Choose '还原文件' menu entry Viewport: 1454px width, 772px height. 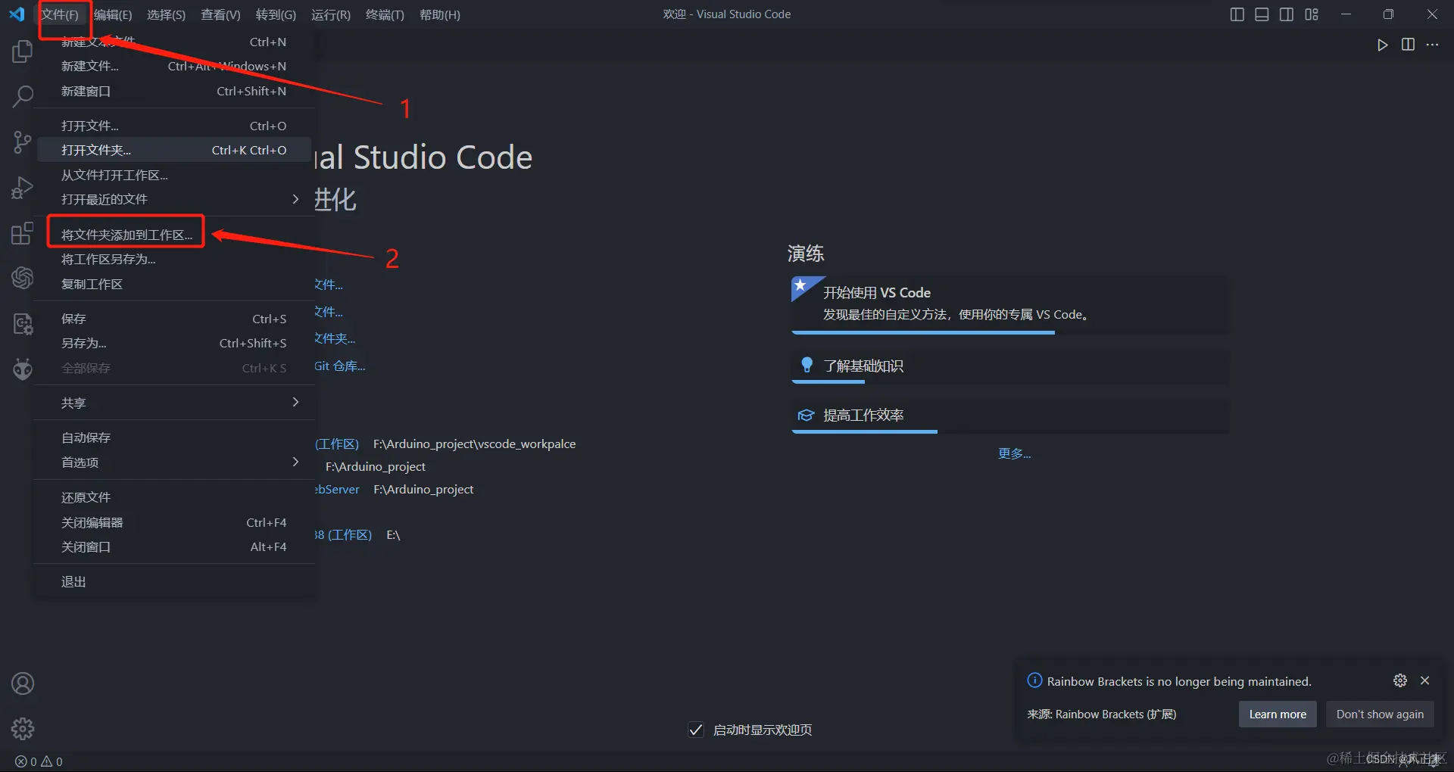174,497
